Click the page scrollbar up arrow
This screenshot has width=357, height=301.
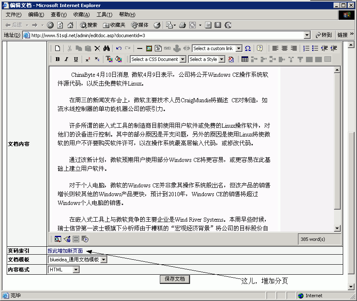click(351, 45)
